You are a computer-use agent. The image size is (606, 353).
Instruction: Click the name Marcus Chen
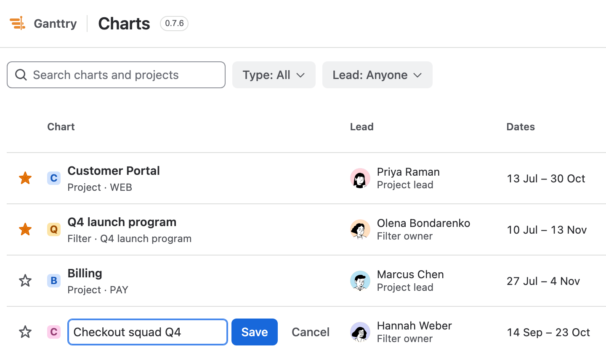click(410, 274)
